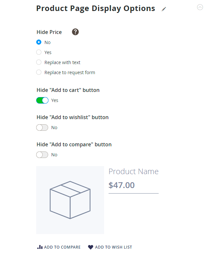Click the pencil edit icon beside the title
Screen dimensions: 221x257
[164, 9]
